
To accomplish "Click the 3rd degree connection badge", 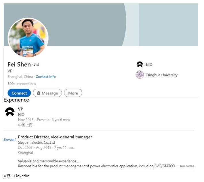I will [36, 64].
